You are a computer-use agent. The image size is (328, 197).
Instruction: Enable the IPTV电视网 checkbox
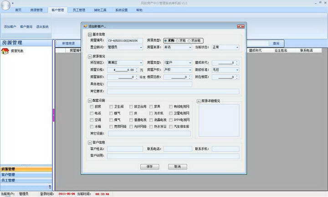click(171, 120)
